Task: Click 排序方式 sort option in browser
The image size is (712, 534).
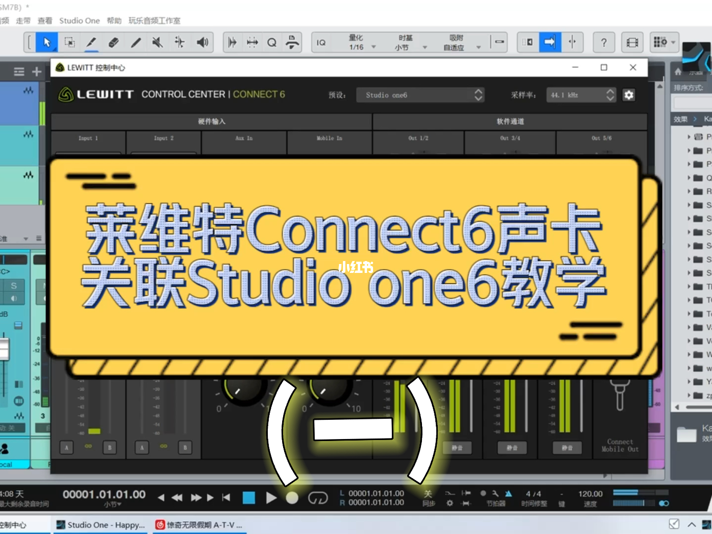Action: point(688,88)
